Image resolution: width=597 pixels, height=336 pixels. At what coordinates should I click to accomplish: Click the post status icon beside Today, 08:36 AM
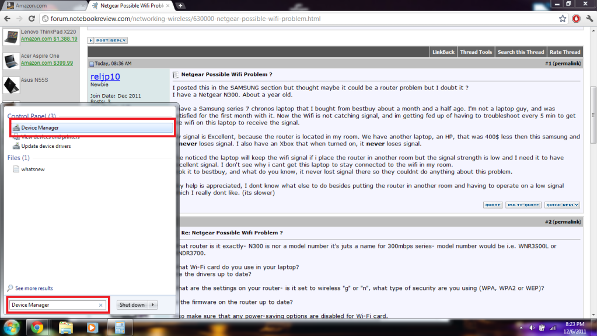[92, 64]
